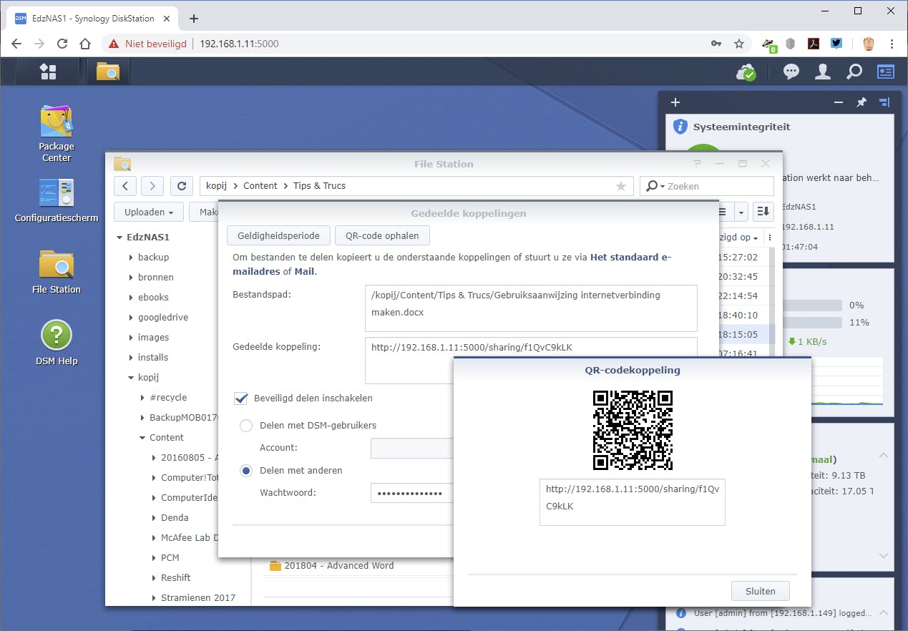Open Uploaden dropdown button
This screenshot has height=631, width=908.
[149, 212]
